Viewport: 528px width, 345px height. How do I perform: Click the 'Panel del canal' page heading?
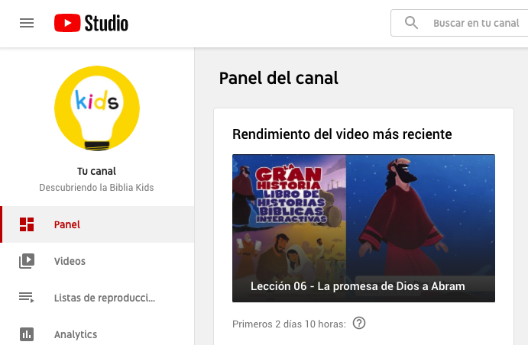[x=278, y=78]
